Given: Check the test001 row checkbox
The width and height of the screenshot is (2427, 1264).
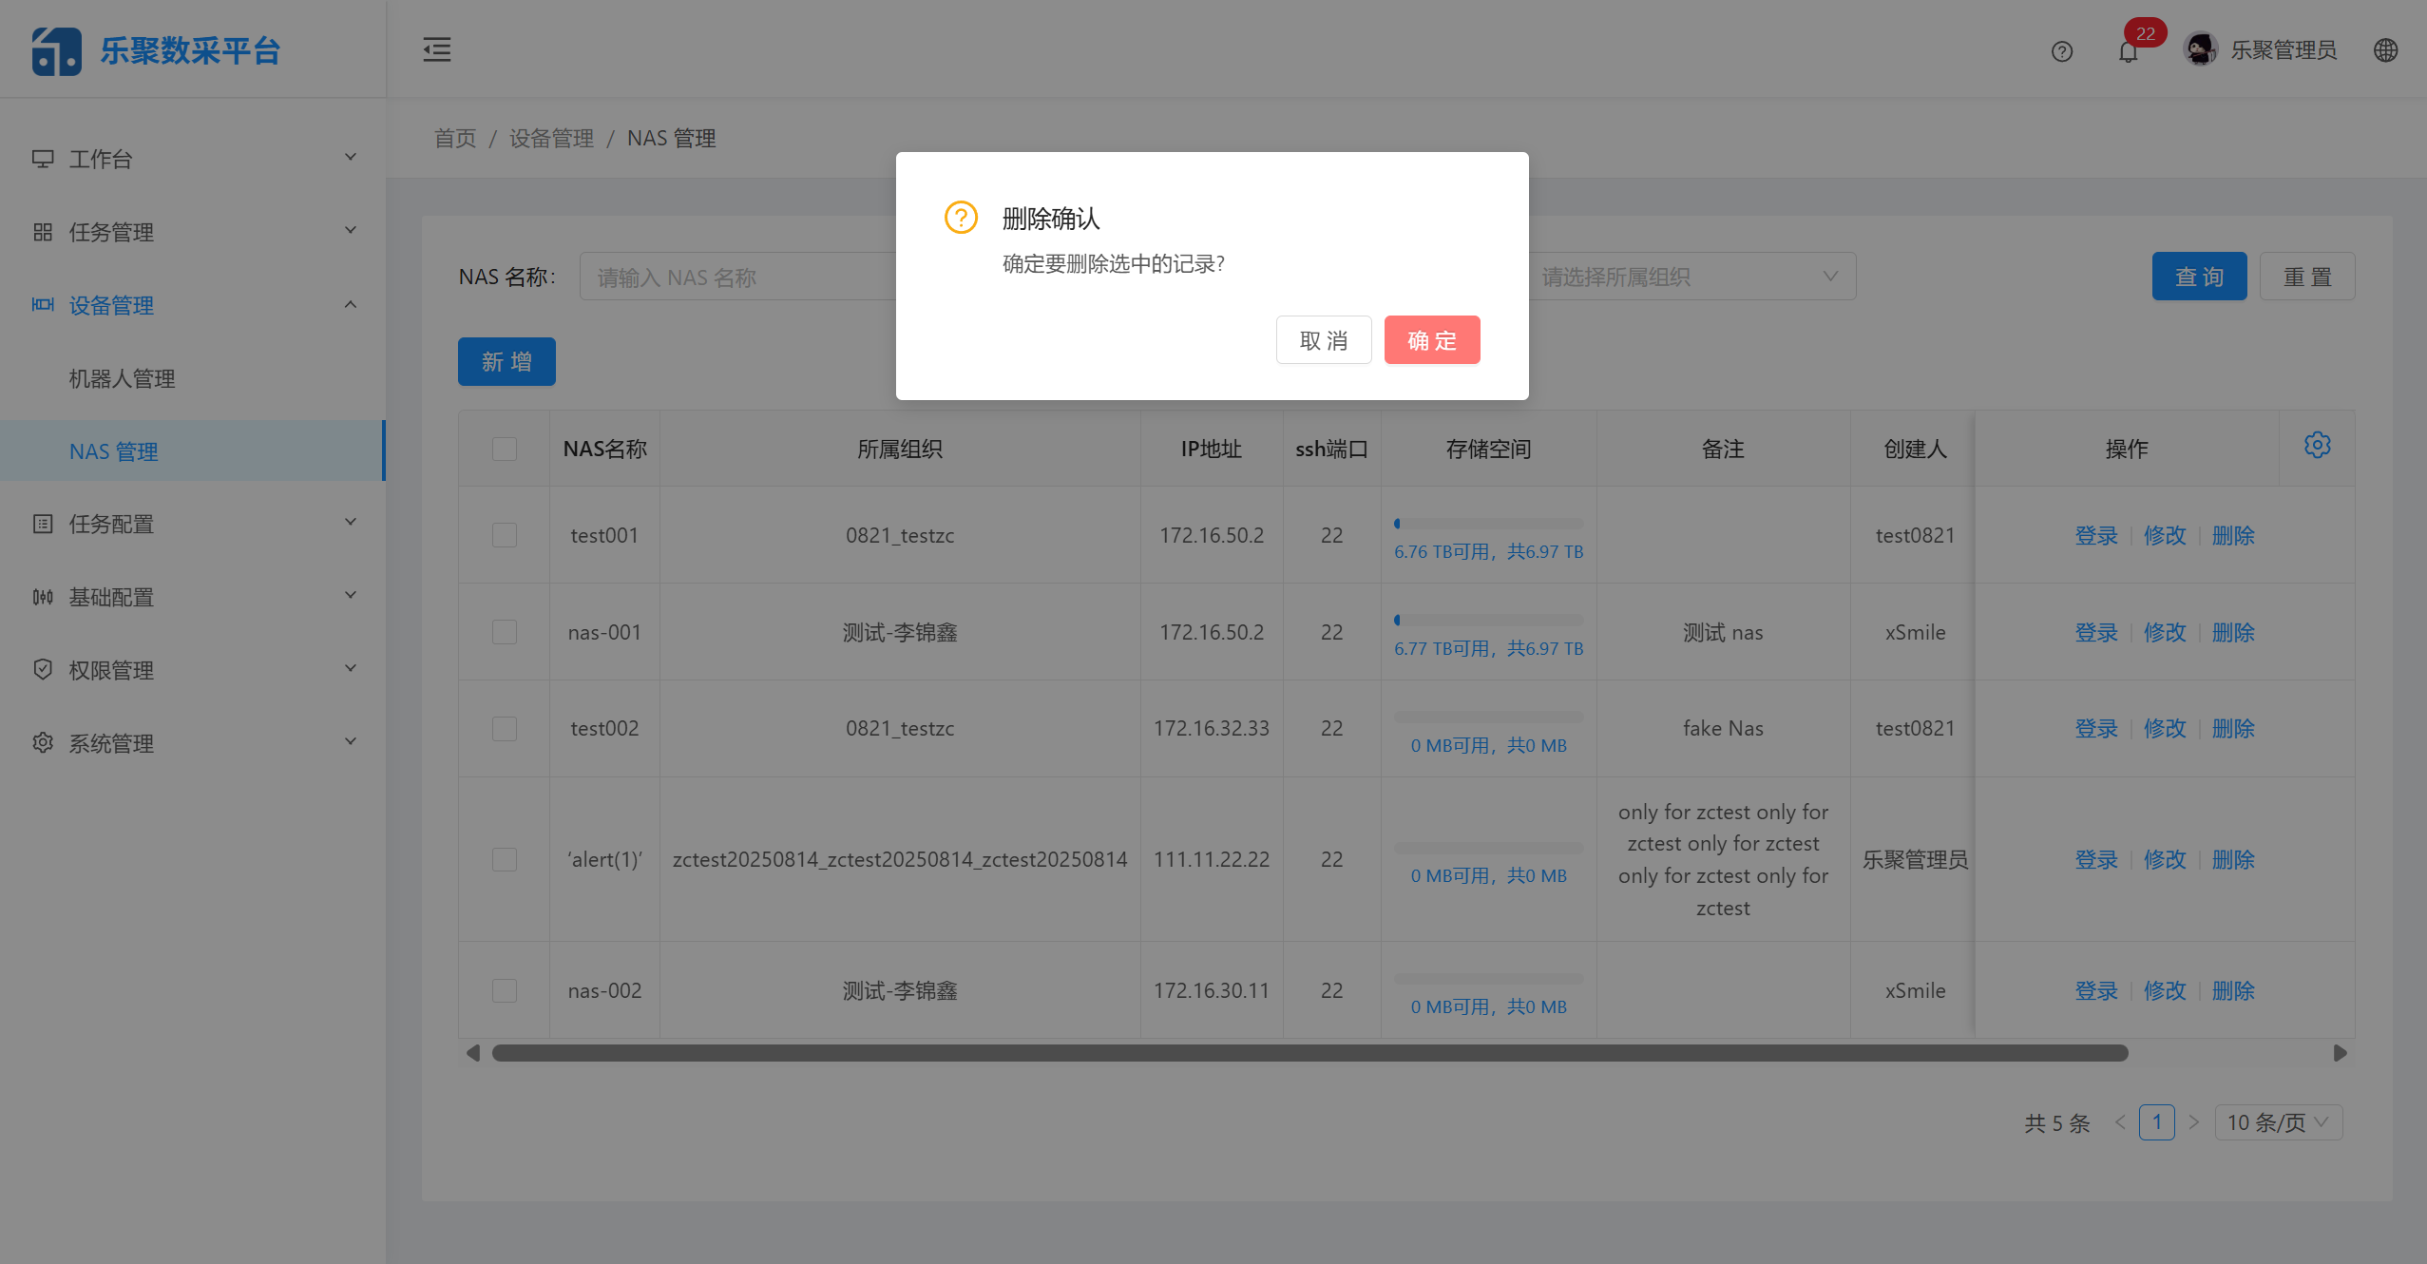Looking at the screenshot, I should [505, 535].
